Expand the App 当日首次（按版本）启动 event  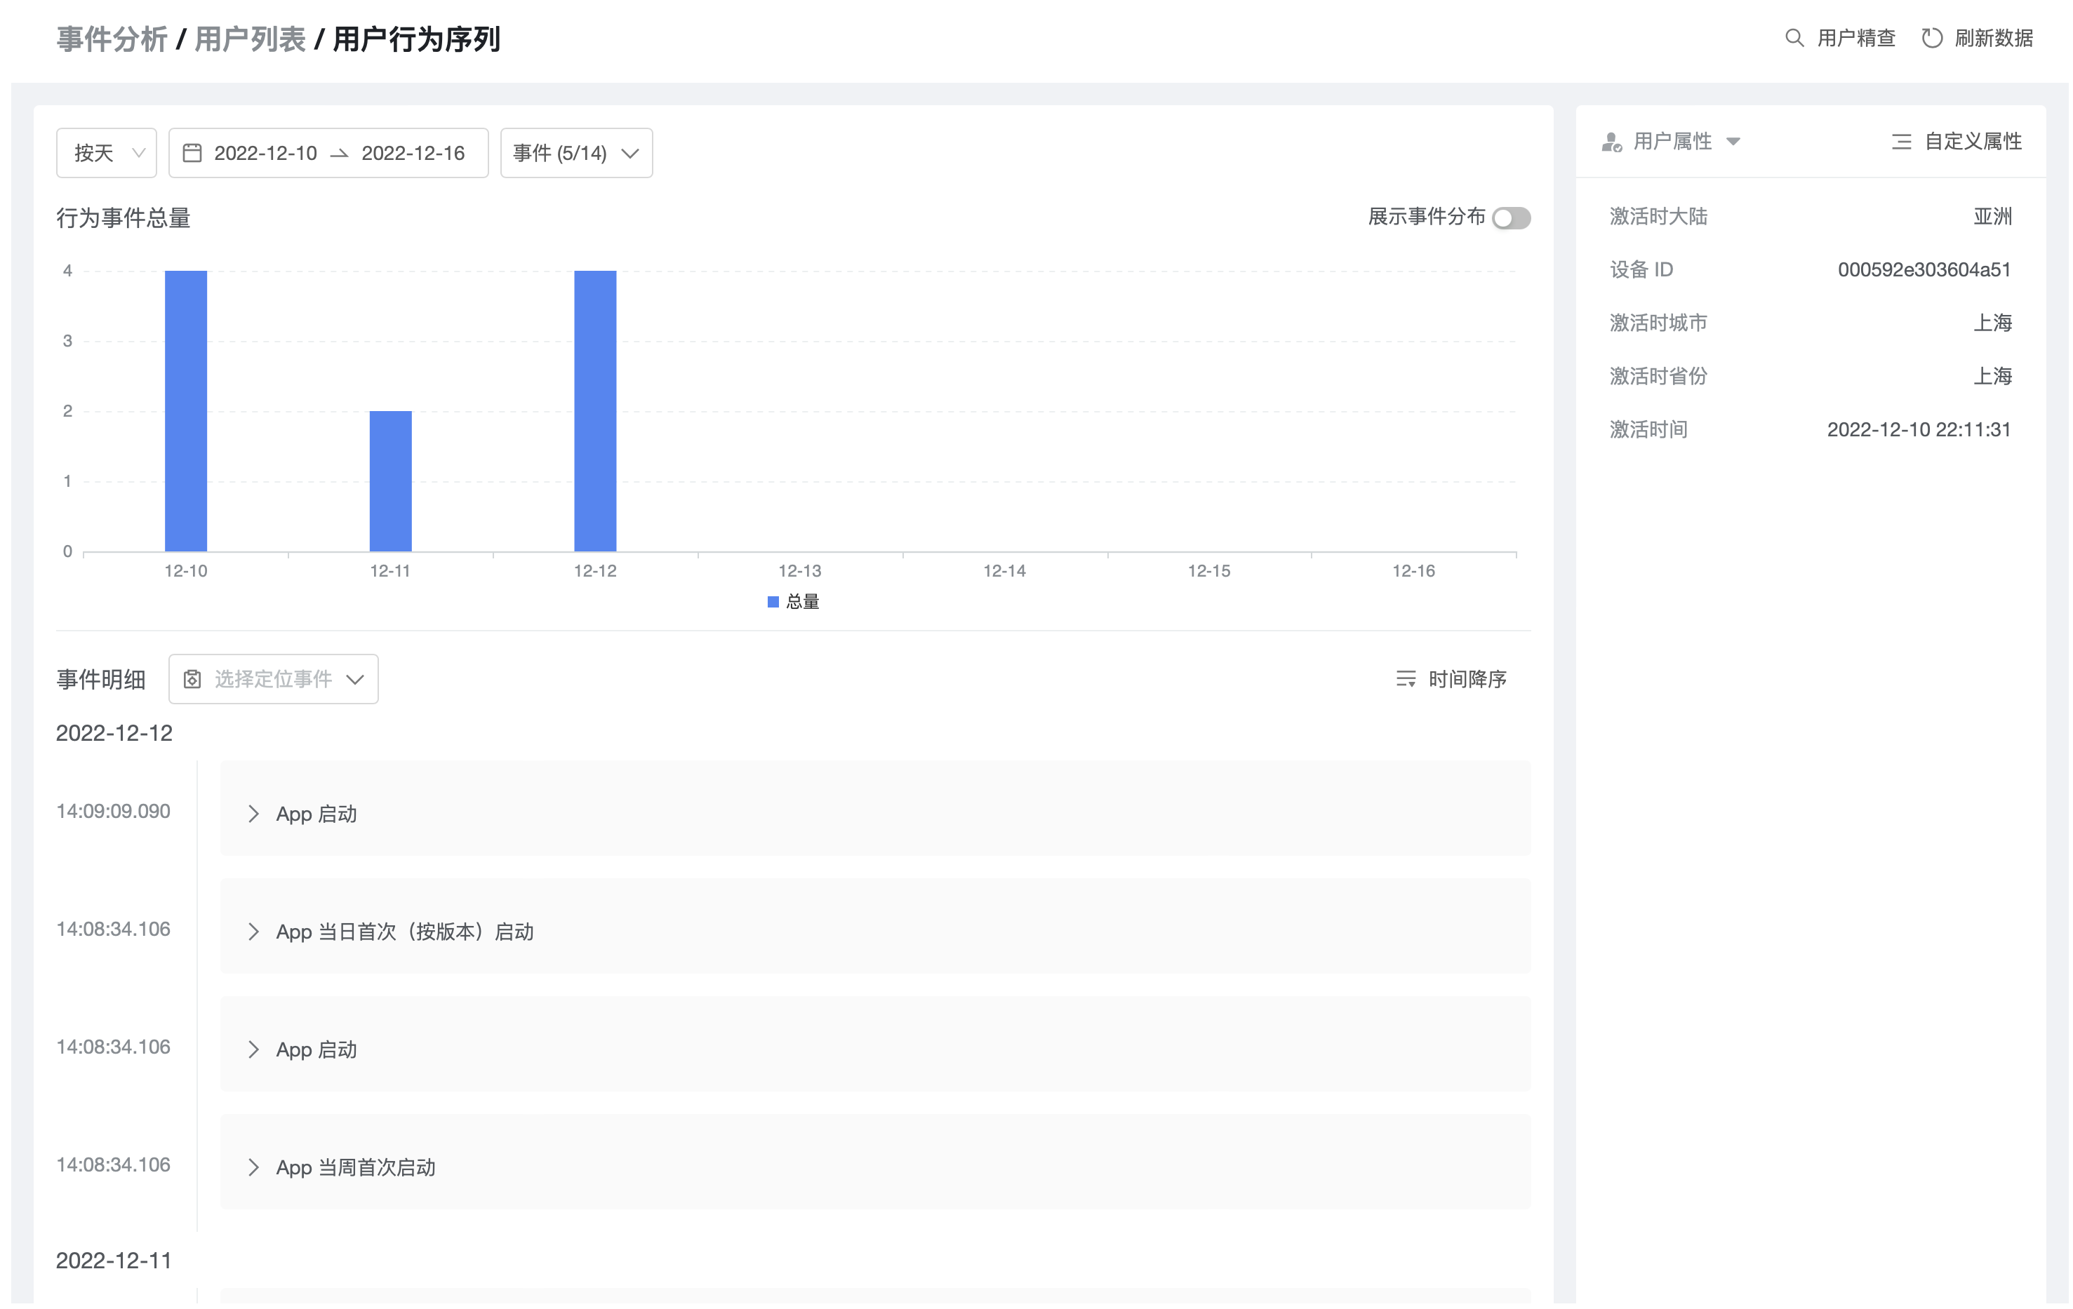coord(253,931)
